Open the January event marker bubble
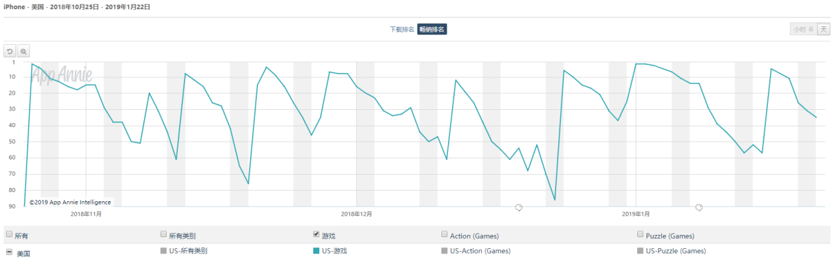Viewport: 833px width, 264px height. [x=699, y=207]
